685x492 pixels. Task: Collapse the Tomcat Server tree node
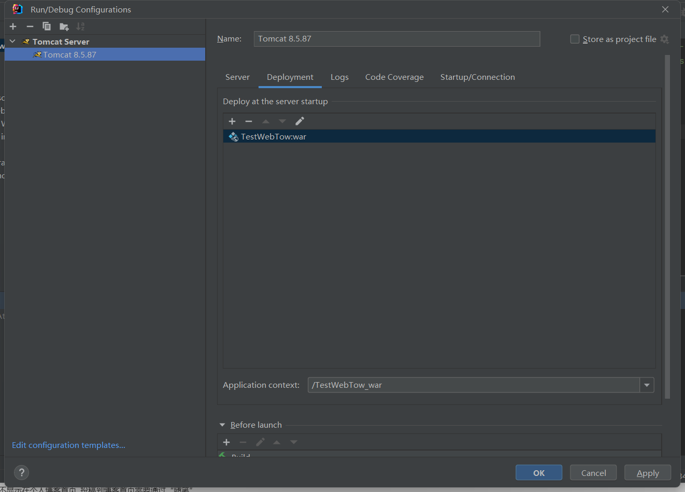[12, 41]
